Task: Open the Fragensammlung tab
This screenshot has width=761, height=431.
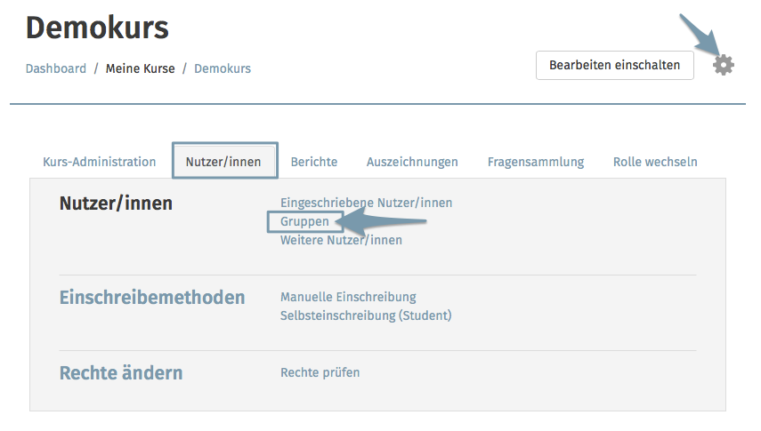Action: click(x=535, y=162)
